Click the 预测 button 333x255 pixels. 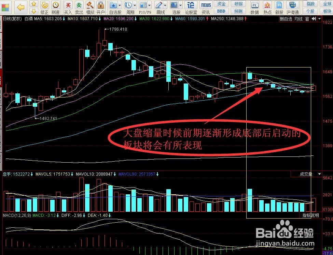pos(238,11)
